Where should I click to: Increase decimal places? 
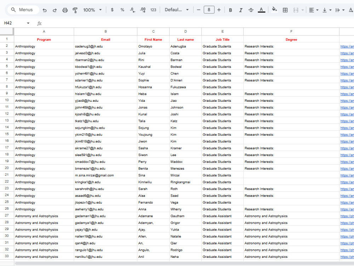pos(143,10)
